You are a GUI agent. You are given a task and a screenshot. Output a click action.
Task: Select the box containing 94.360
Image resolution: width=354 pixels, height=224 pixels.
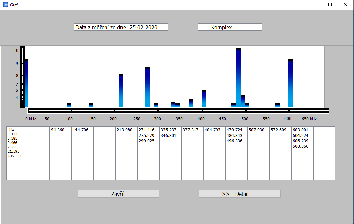tap(61, 153)
